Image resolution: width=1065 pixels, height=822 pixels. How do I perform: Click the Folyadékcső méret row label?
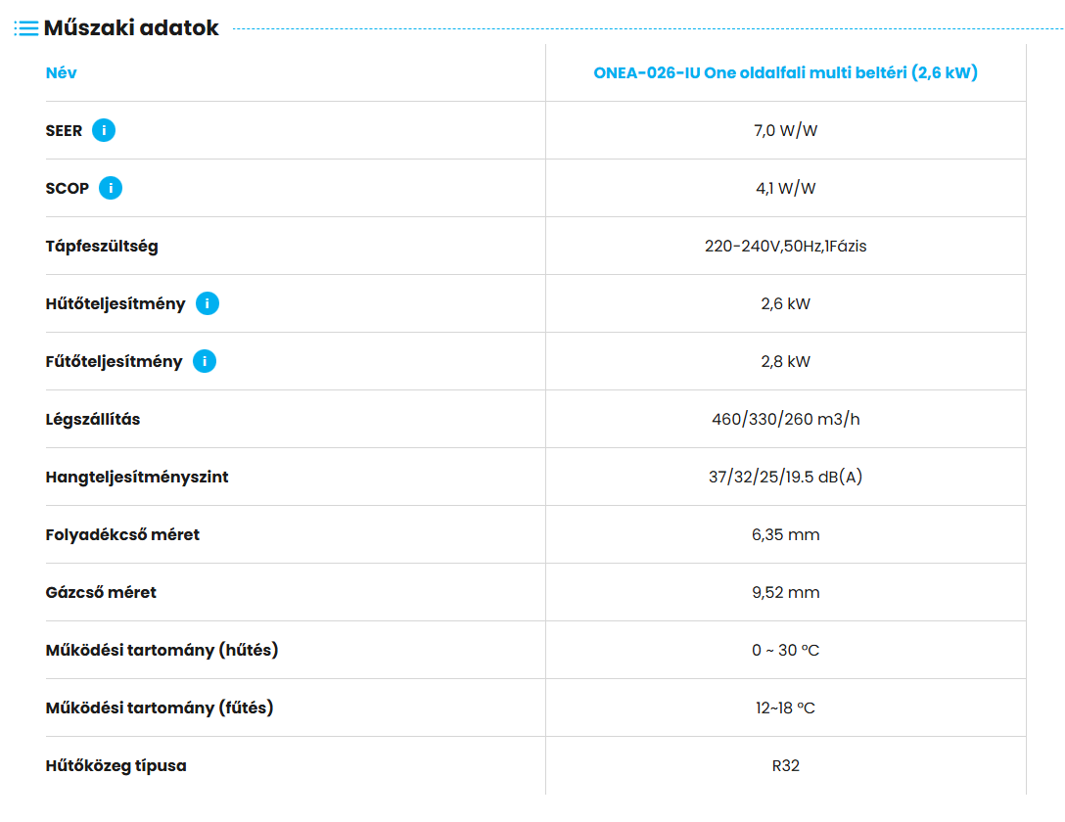click(x=122, y=534)
